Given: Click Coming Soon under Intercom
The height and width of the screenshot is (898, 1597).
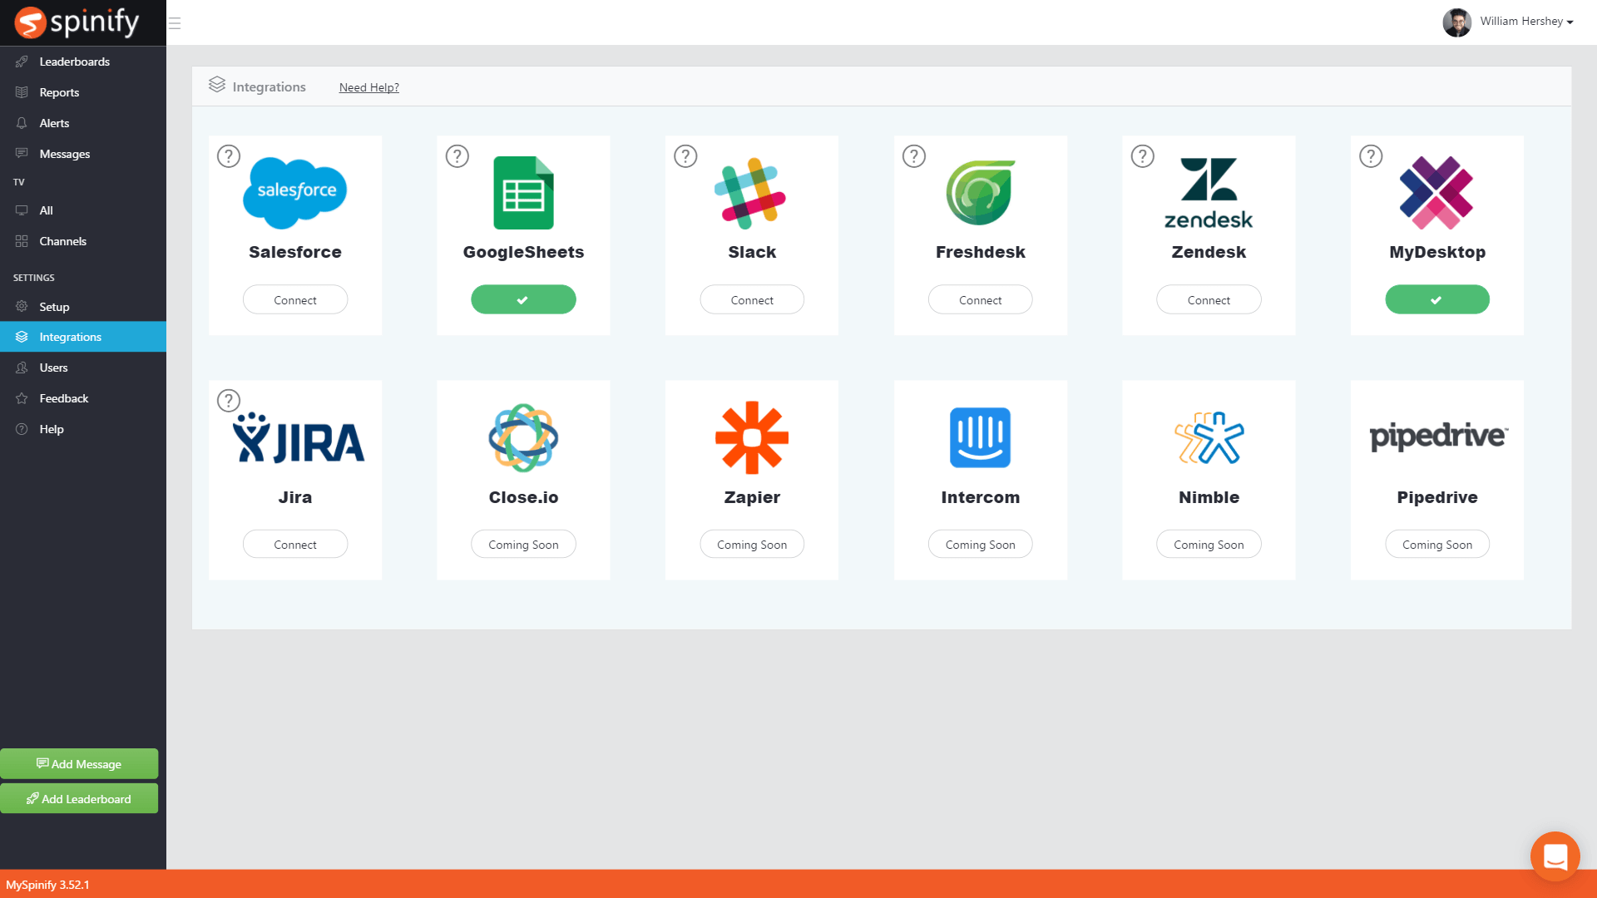Looking at the screenshot, I should click(x=981, y=544).
